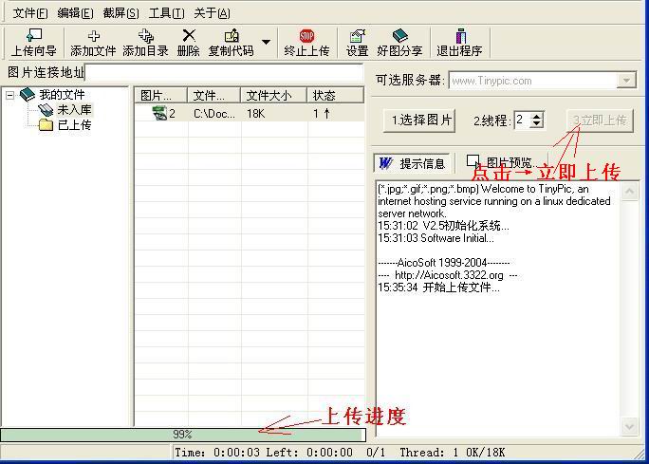Collapse the 我的文件 tree node

coord(10,95)
